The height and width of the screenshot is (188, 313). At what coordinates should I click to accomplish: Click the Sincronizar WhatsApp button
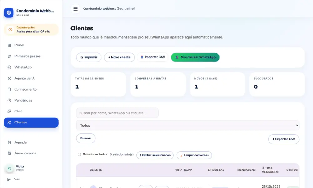coord(195,57)
